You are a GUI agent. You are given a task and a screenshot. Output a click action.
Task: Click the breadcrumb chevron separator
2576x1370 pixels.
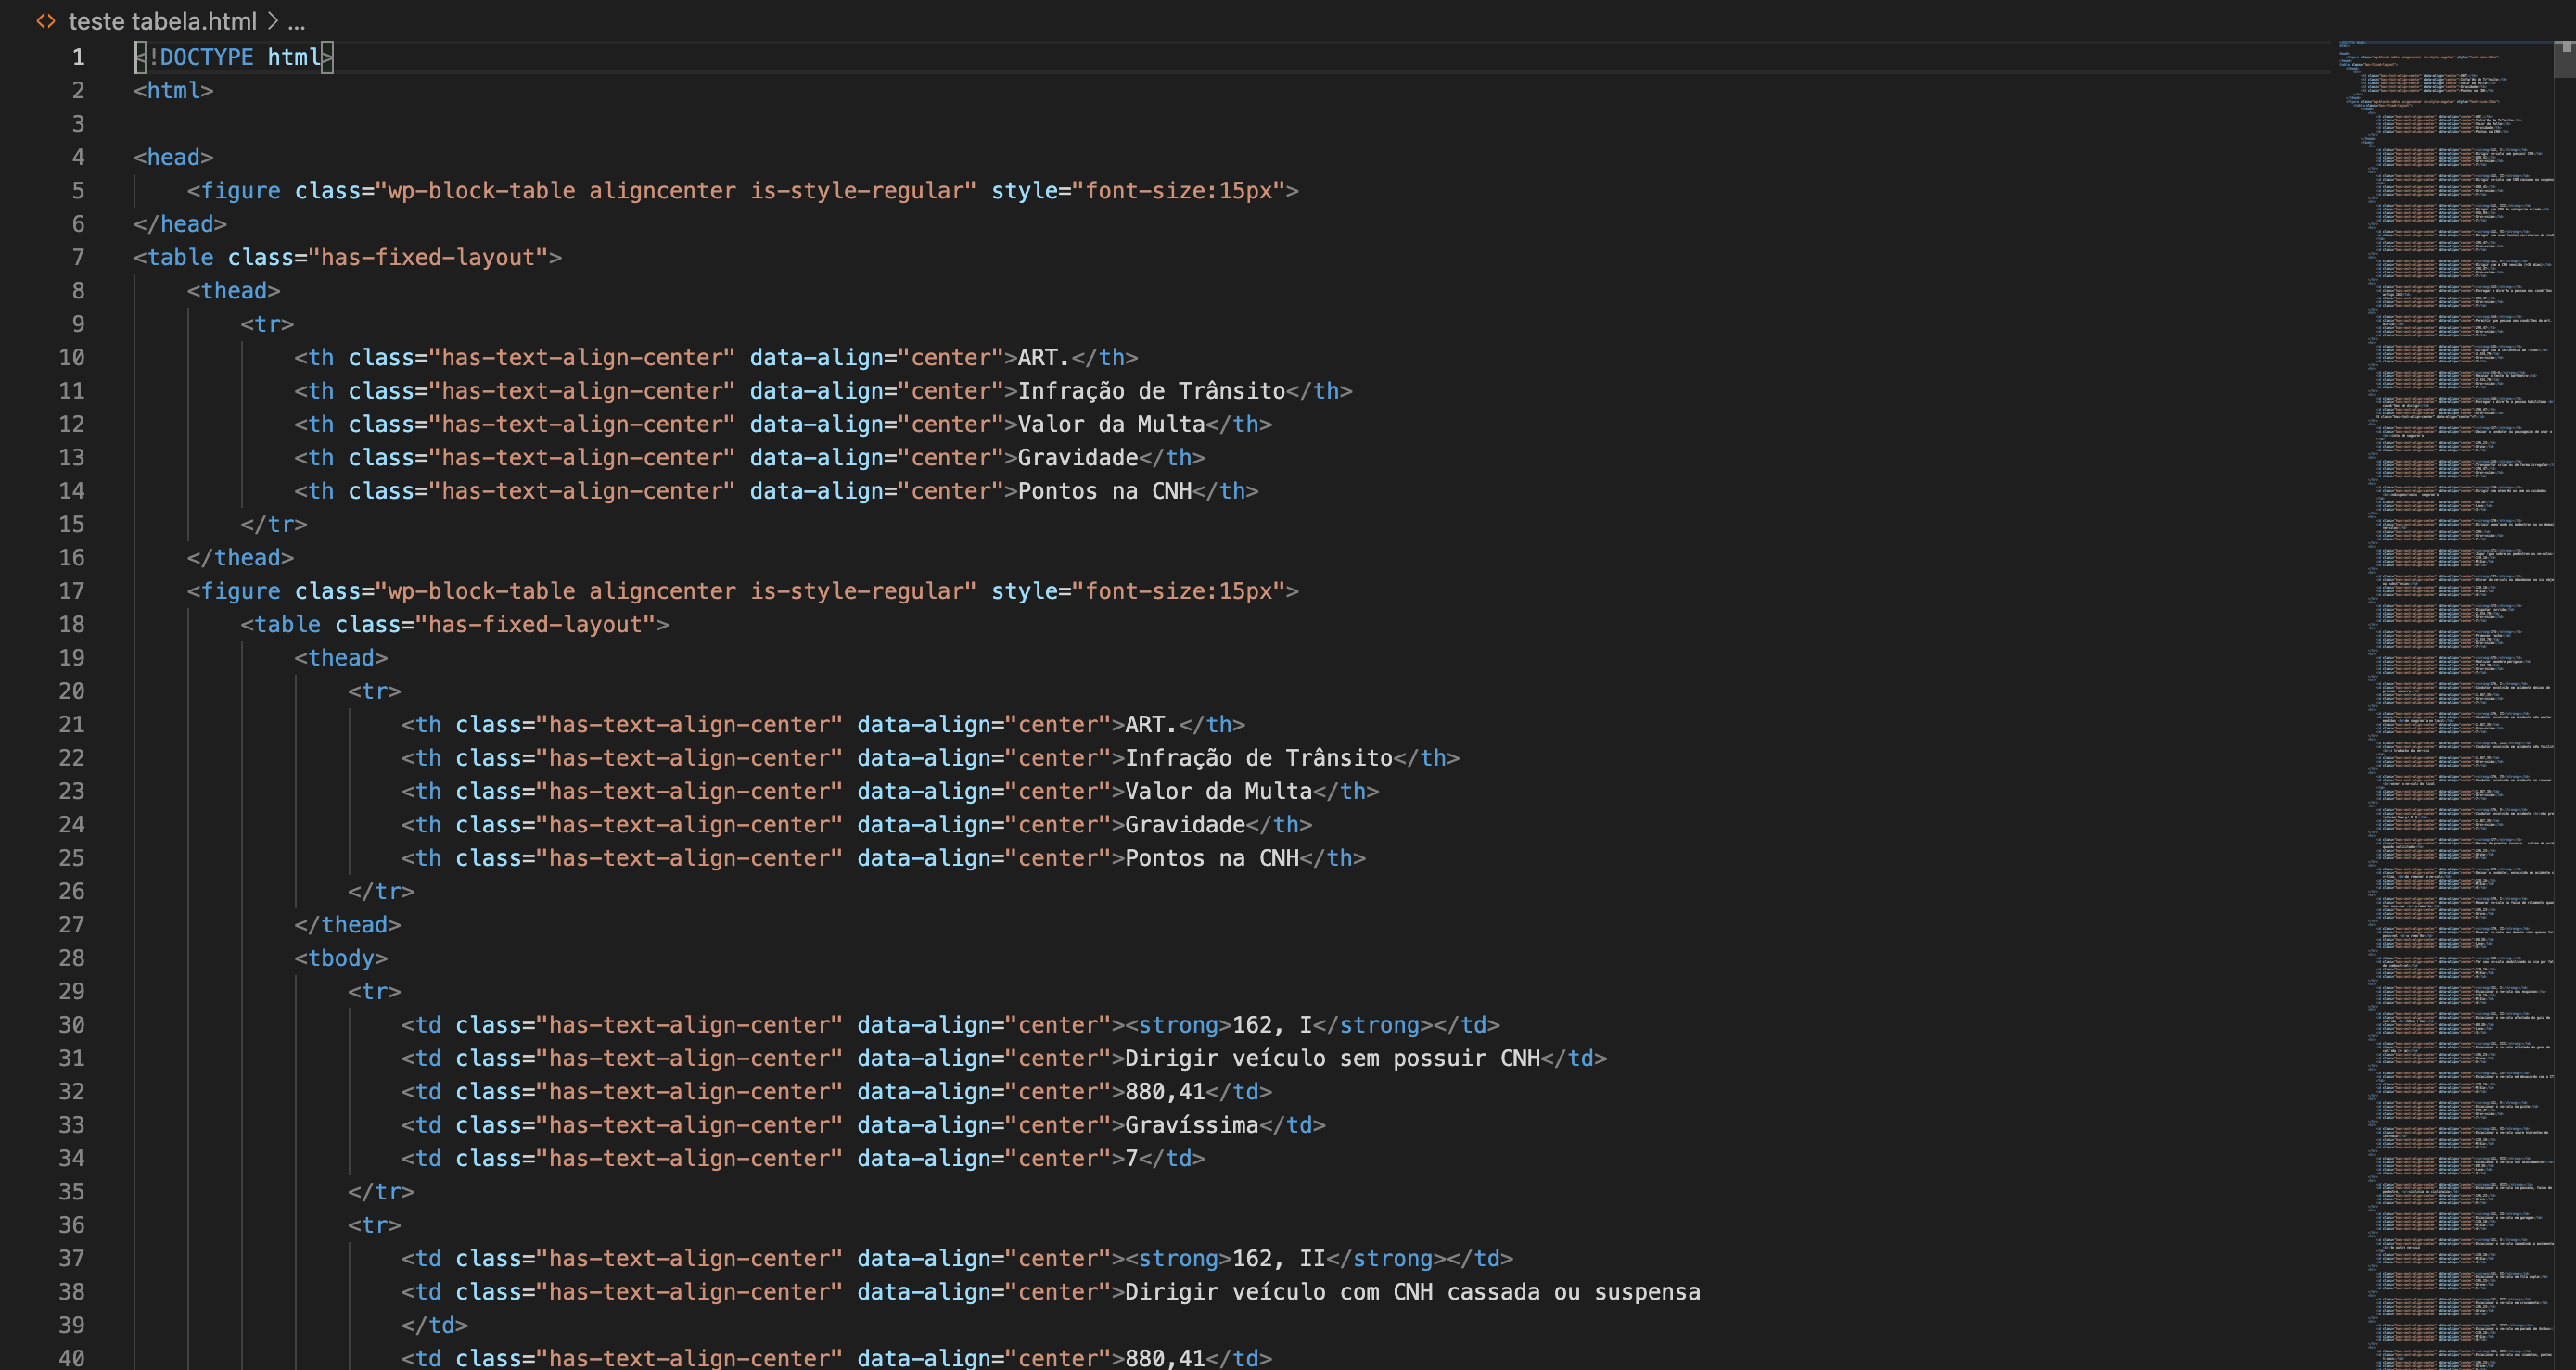pyautogui.click(x=272, y=21)
